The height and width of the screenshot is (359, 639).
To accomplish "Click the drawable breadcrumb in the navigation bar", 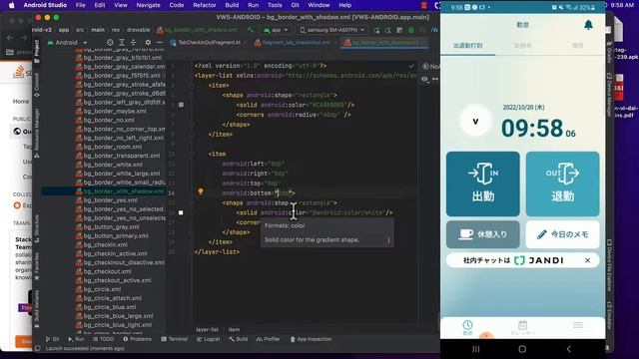I will tap(138, 30).
